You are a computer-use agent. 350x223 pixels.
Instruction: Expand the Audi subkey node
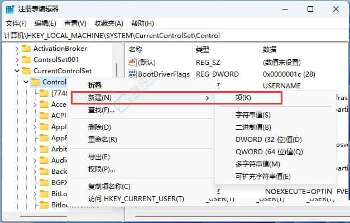[35, 160]
